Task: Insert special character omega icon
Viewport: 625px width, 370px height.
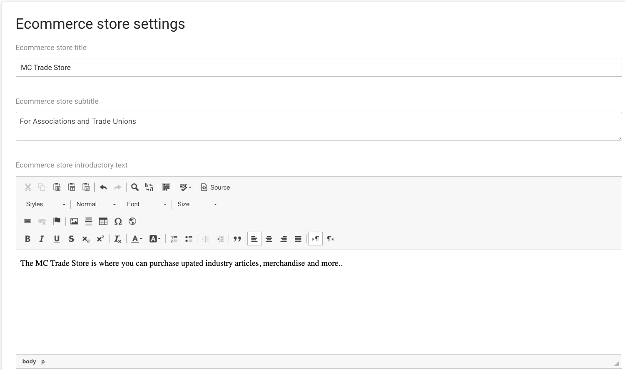Action: click(118, 221)
